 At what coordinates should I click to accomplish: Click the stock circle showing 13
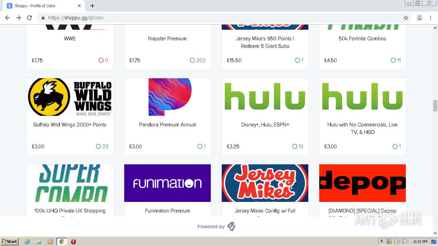pos(295,147)
